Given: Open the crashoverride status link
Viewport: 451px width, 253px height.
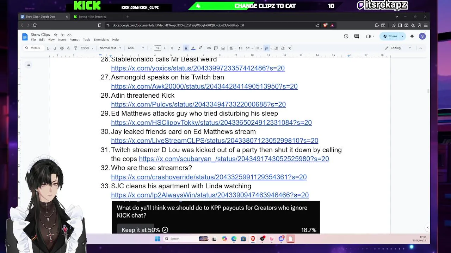Looking at the screenshot, I should 209,177.
